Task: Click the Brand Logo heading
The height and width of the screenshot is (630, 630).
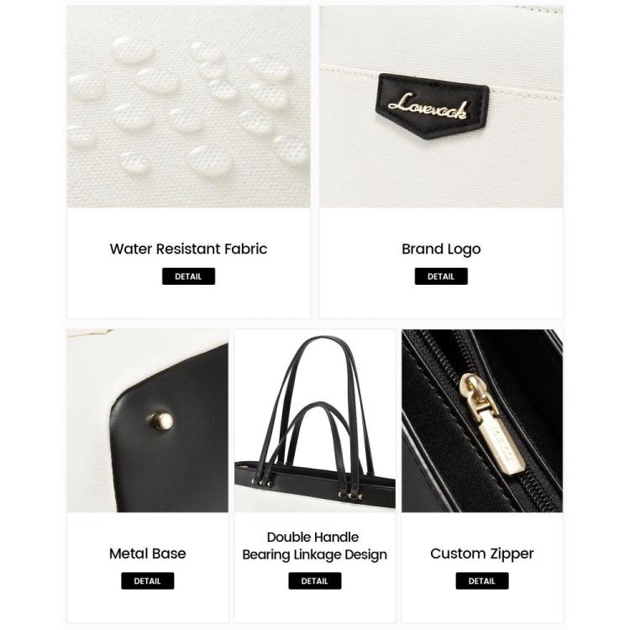Action: pos(441,249)
